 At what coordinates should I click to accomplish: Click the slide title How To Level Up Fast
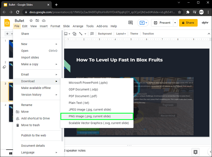120,60
